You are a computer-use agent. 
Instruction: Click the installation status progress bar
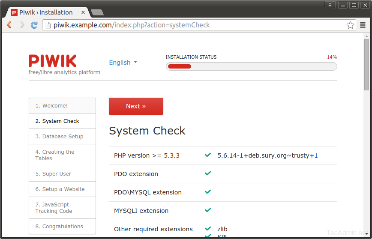251,66
